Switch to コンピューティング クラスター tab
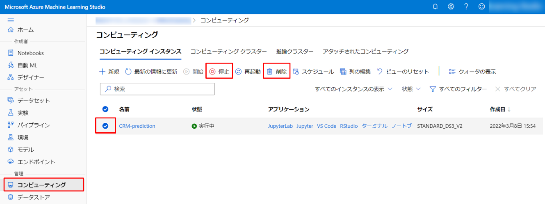This screenshot has width=545, height=204. point(229,52)
